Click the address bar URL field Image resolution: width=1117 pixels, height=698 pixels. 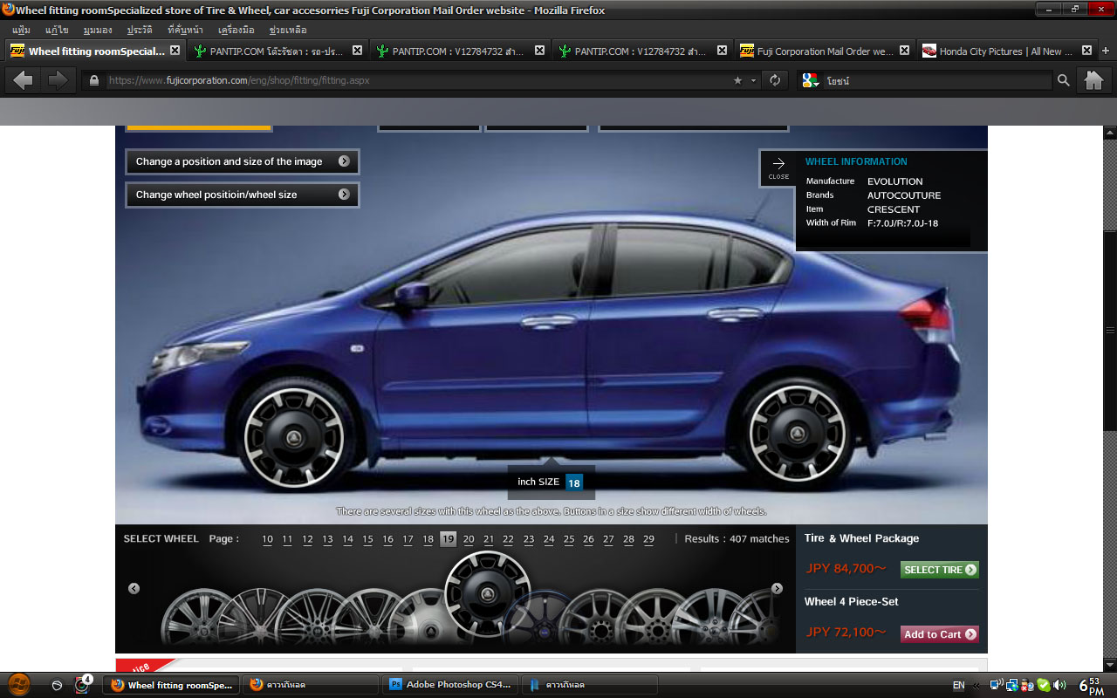(x=419, y=80)
